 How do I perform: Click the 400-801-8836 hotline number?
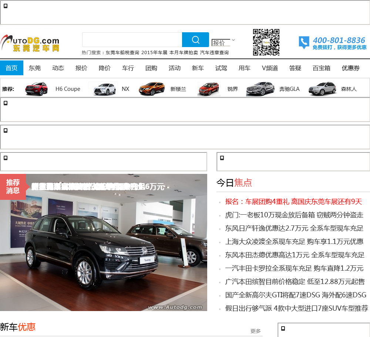(339, 40)
